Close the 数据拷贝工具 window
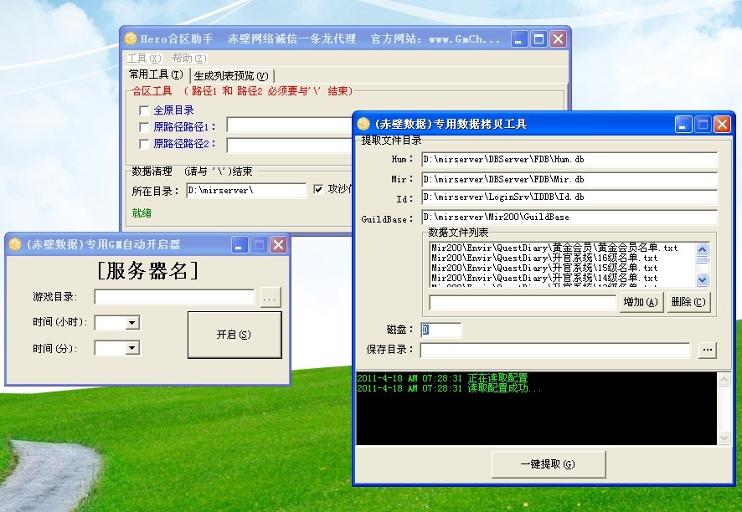This screenshot has height=512, width=742. 722,124
